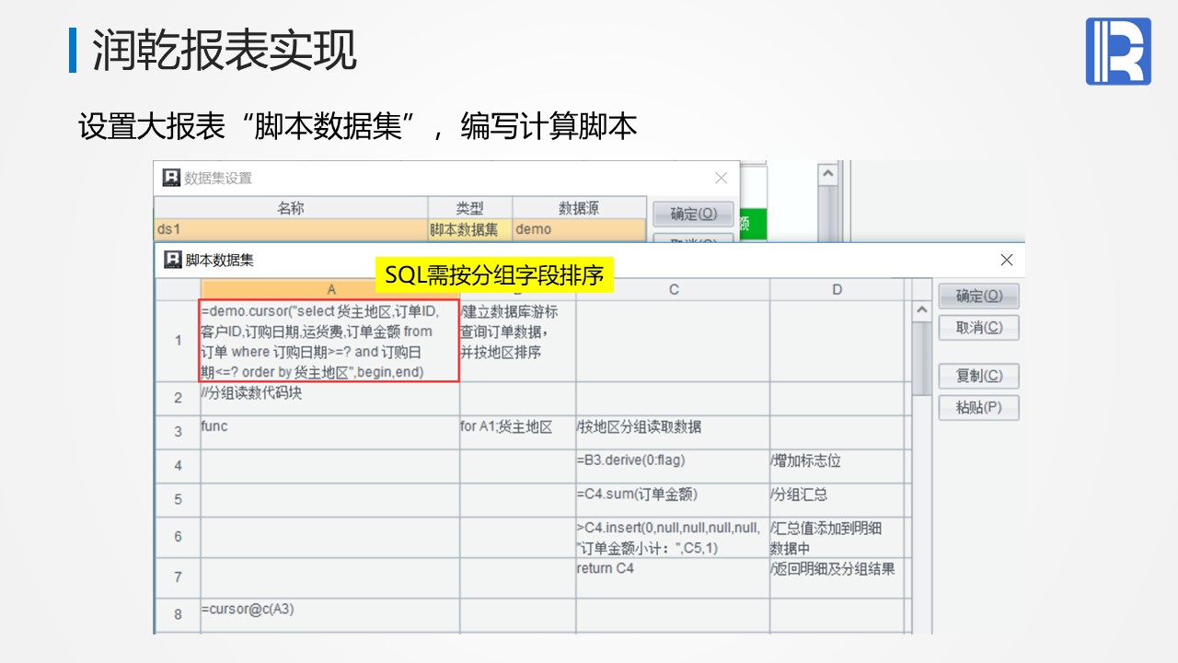Select column header D in script grid
Screen dimensions: 1178x663
click(837, 289)
